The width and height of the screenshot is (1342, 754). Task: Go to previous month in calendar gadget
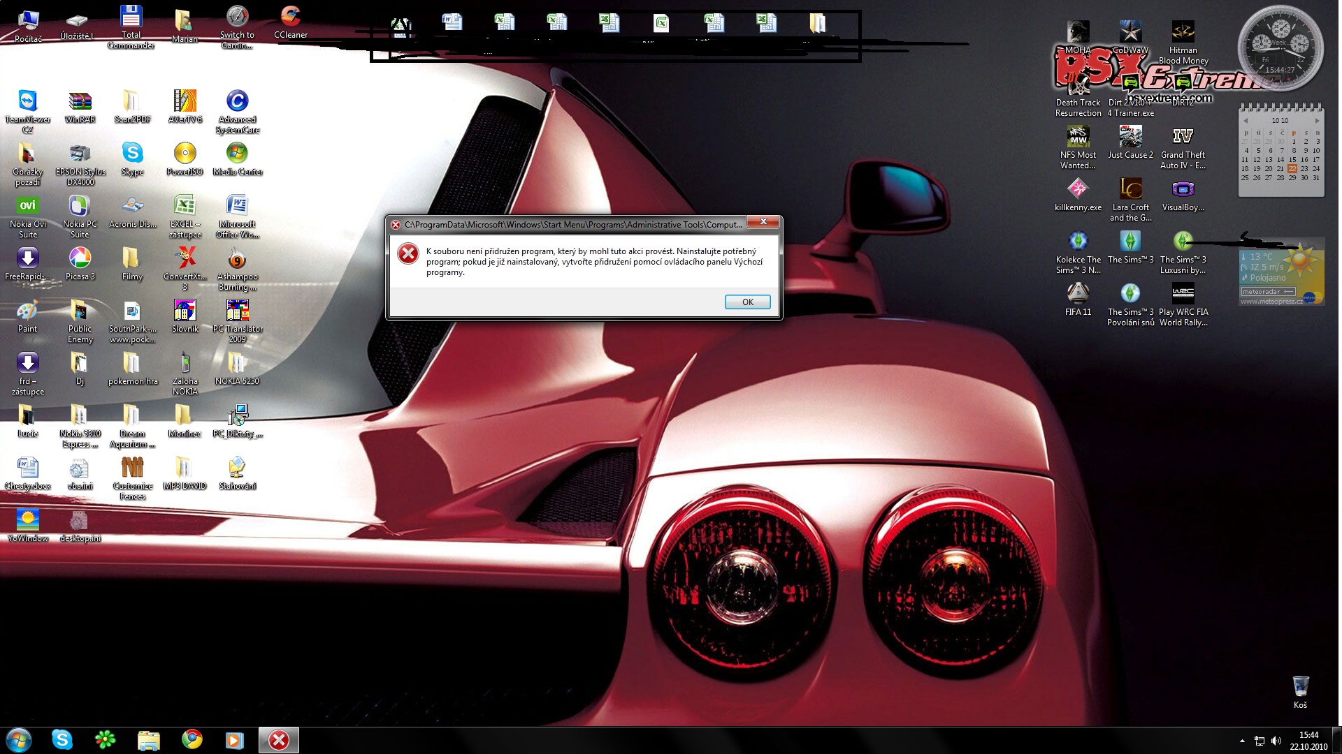(x=1246, y=121)
